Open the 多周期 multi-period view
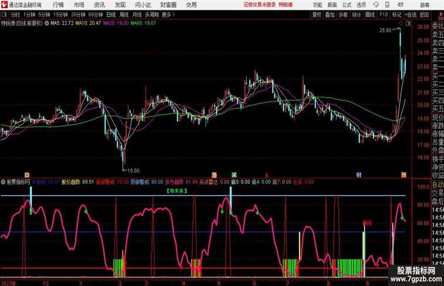This screenshot has width=444, height=286. 152,15
